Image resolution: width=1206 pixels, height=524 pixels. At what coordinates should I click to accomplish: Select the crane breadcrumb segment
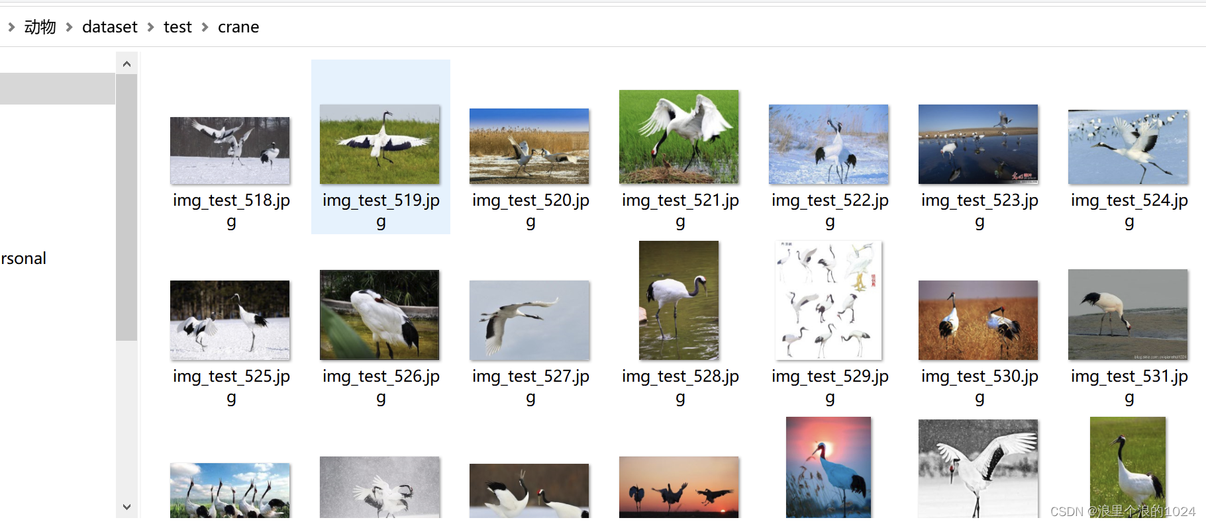tap(238, 27)
